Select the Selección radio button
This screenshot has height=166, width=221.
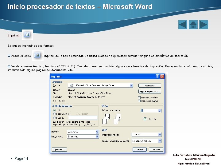point(77,114)
